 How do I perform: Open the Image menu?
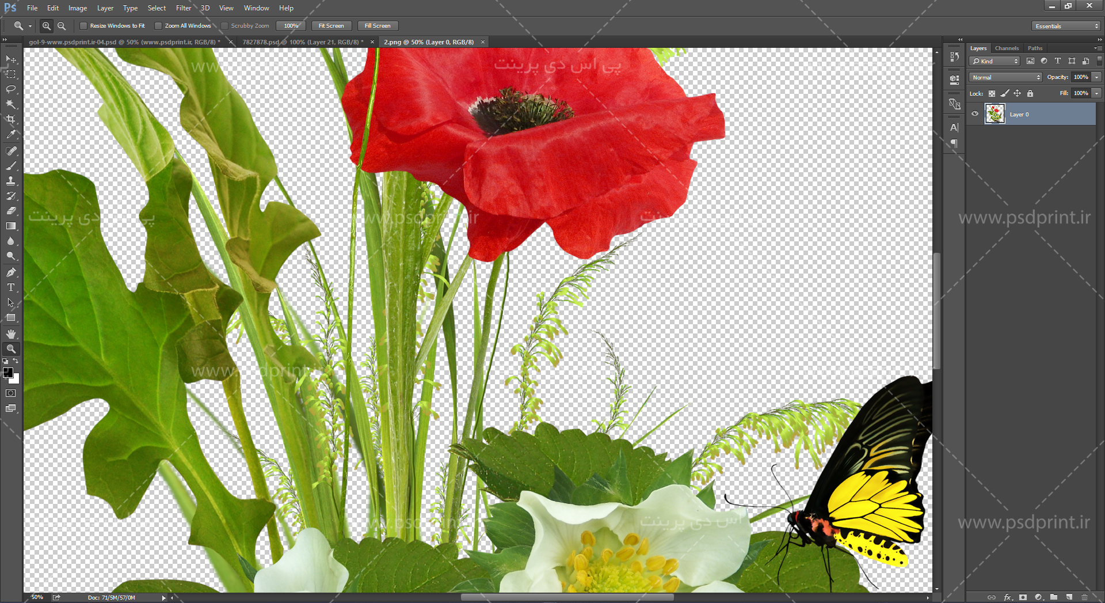(x=78, y=8)
